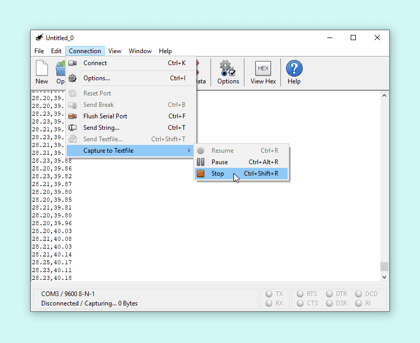Click the blue Help question mark icon
This screenshot has width=420, height=343.
pyautogui.click(x=294, y=69)
